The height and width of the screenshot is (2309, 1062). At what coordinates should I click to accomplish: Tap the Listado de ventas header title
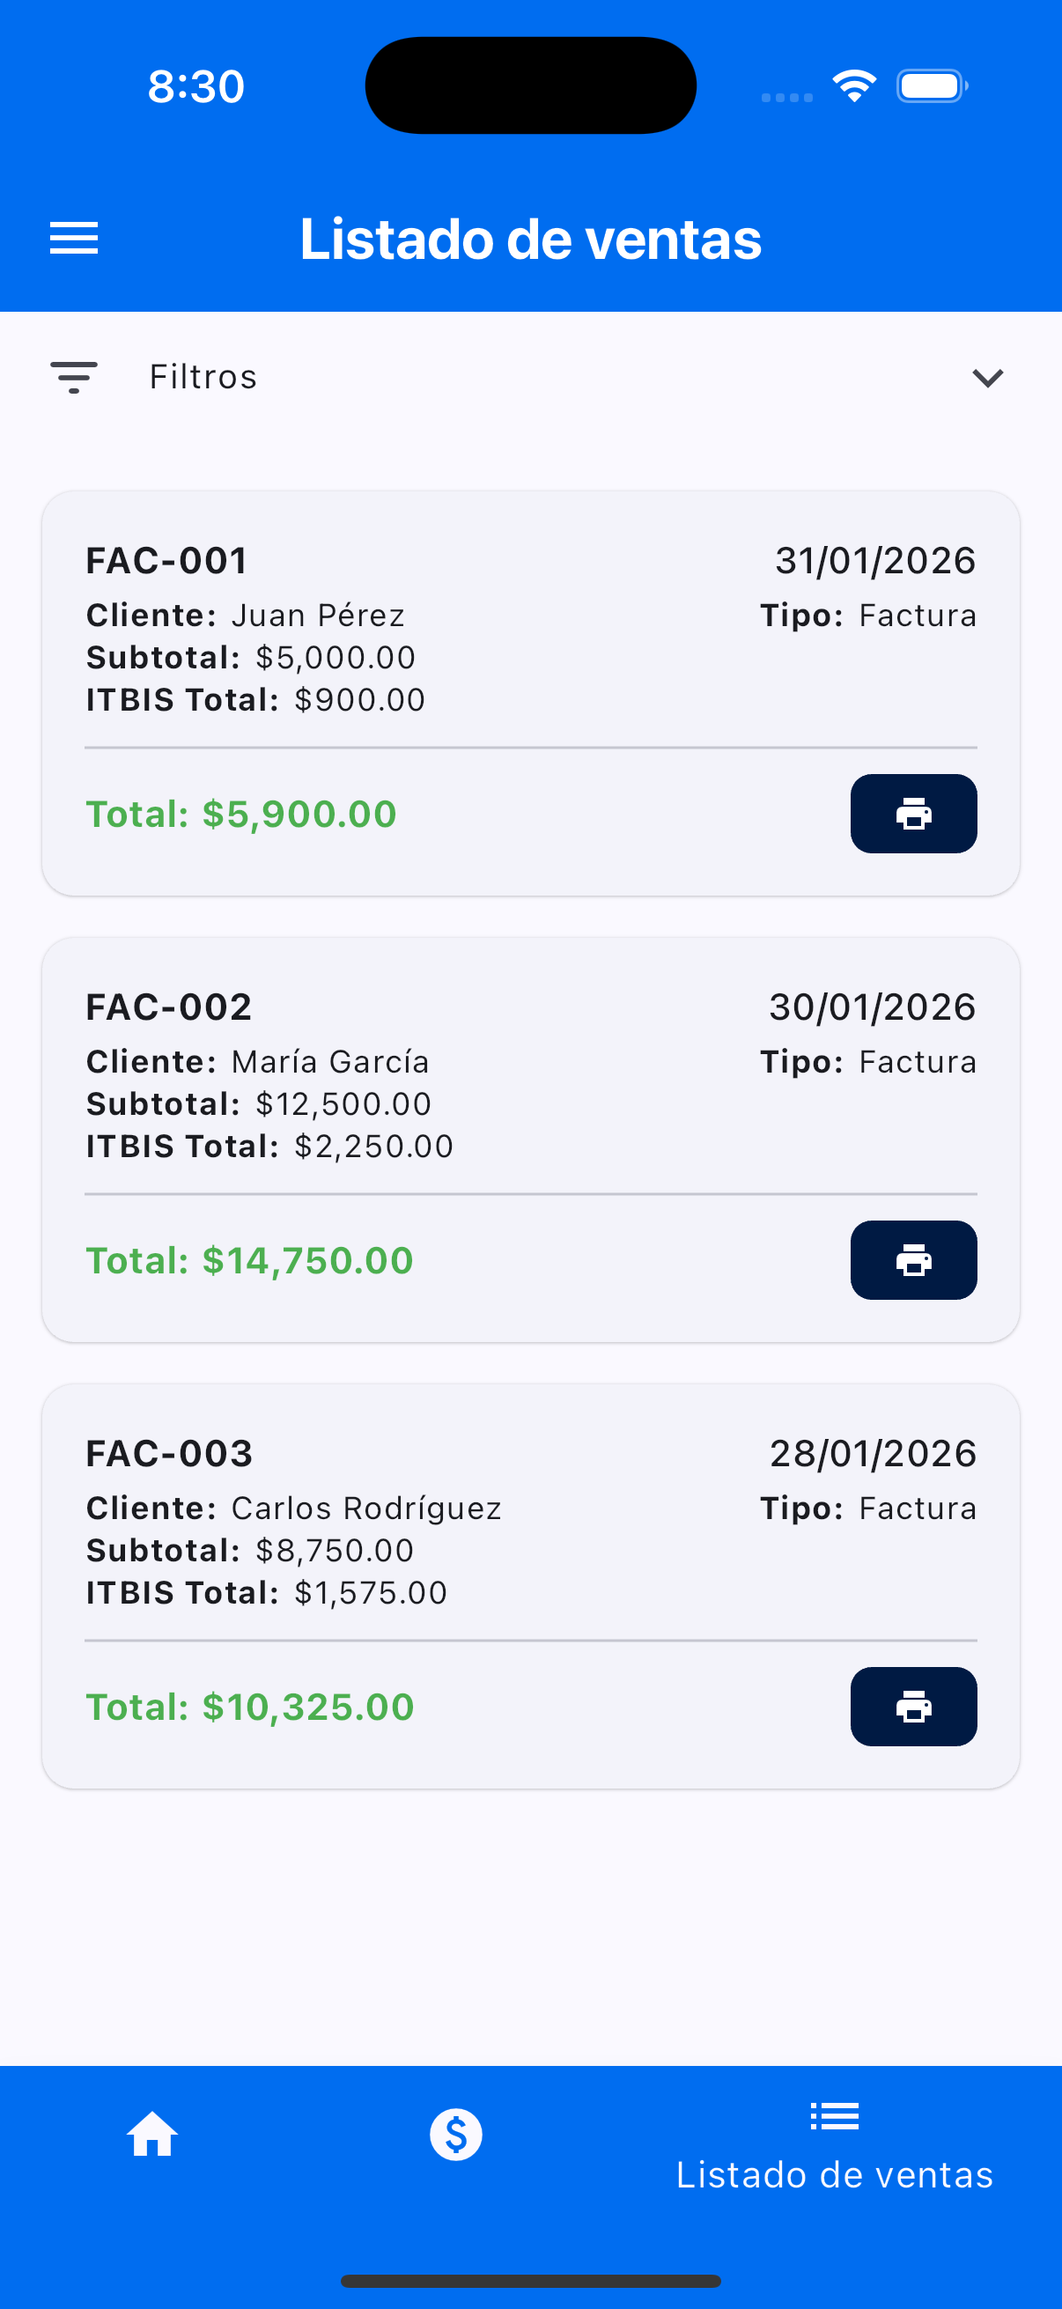(530, 240)
